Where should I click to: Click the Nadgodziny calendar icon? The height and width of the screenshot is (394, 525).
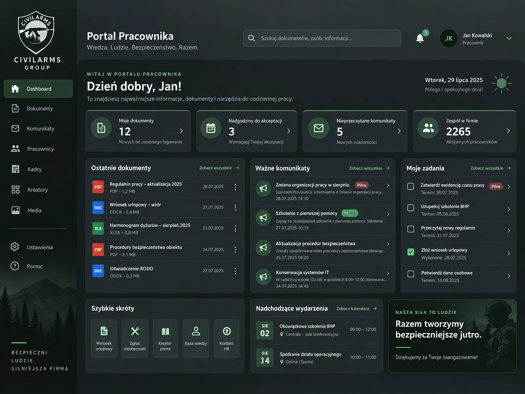pyautogui.click(x=211, y=128)
